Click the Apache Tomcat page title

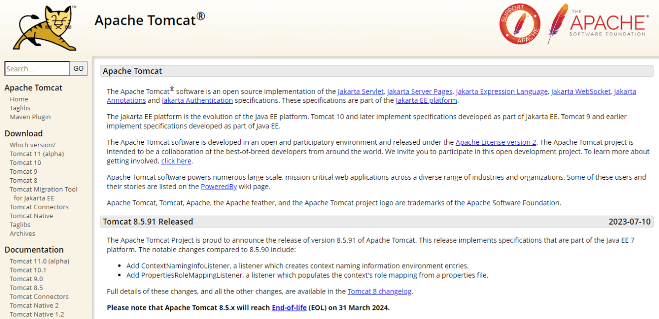click(149, 19)
